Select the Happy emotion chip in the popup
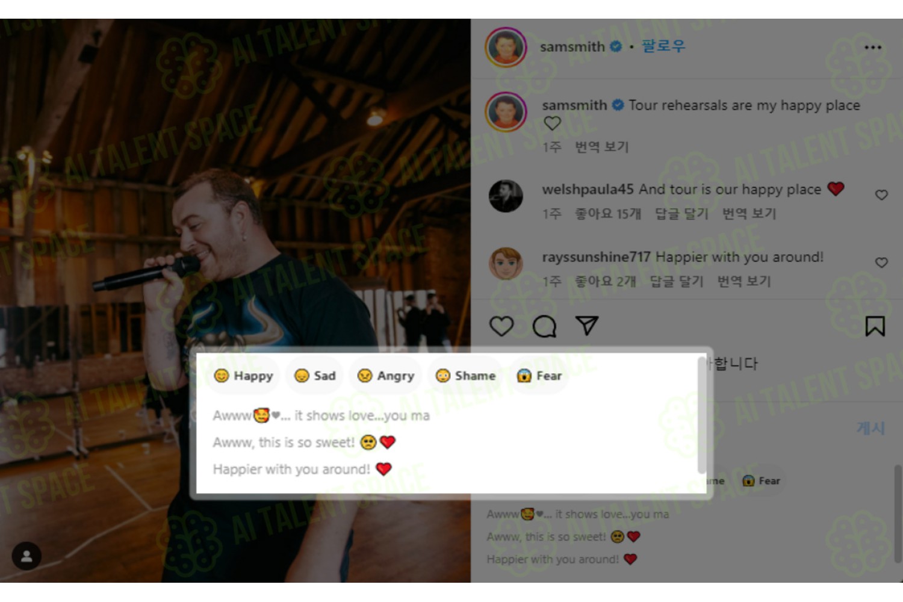Viewport: 903px width, 602px height. pyautogui.click(x=243, y=376)
